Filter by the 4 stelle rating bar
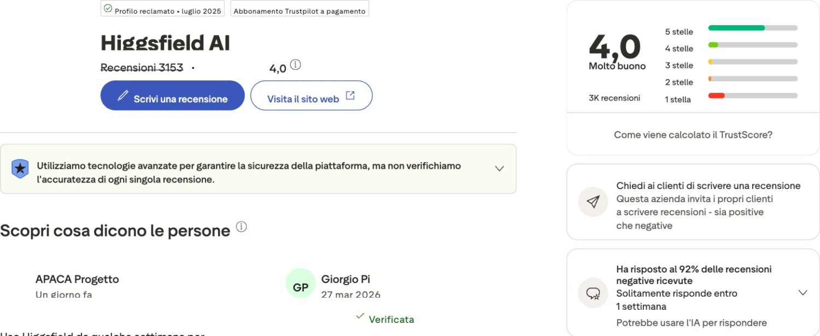Screen dimensions: 820x336 pyautogui.click(x=753, y=45)
